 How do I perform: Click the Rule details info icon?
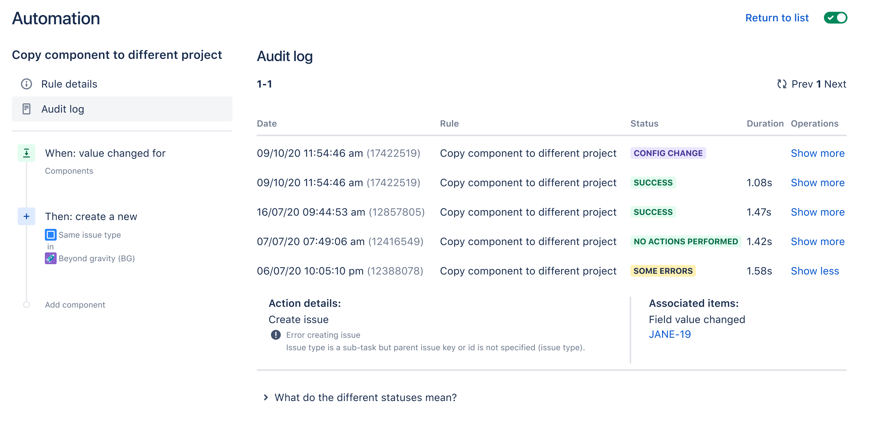pos(26,84)
